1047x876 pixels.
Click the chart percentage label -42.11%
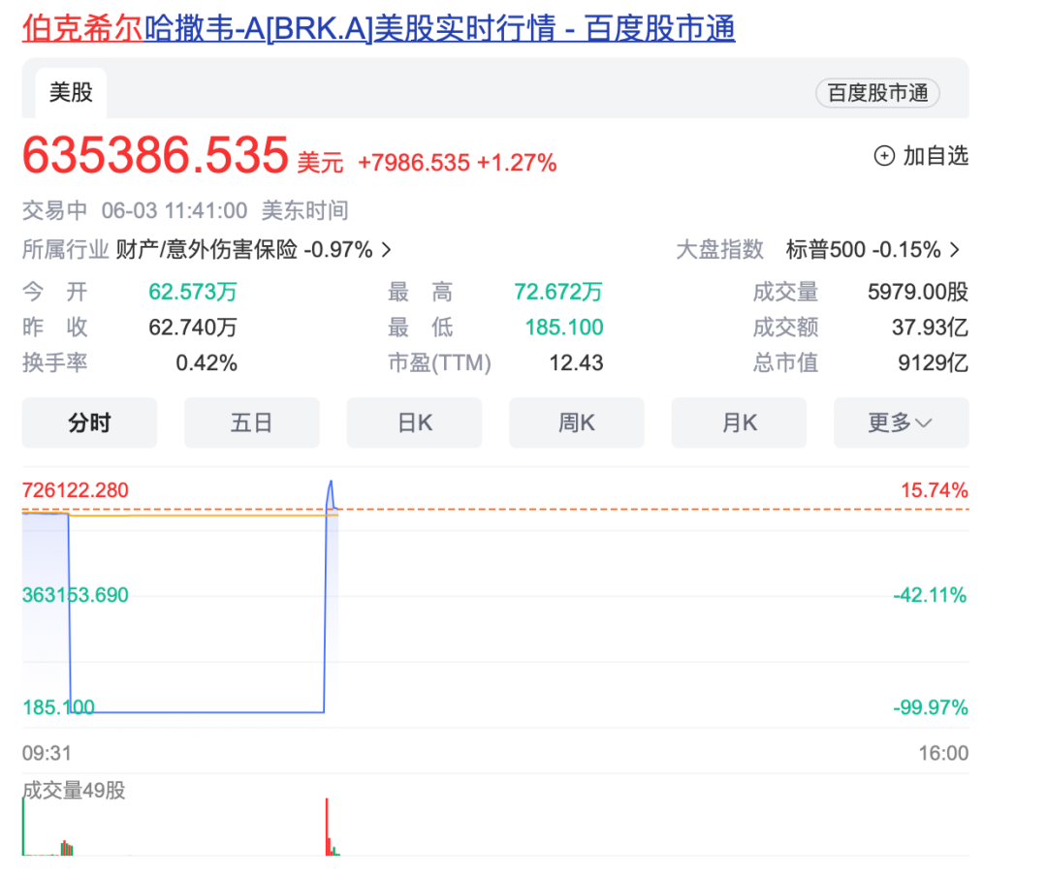tap(930, 595)
